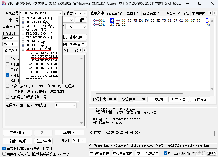Switch to 串口助手 tab
The width and height of the screenshot is (218, 157).
(133, 14)
